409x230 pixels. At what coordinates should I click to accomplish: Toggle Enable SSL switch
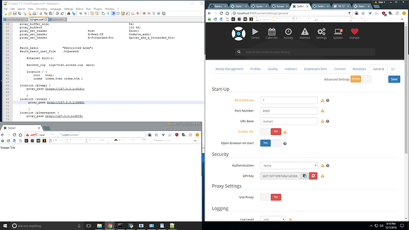coord(270,132)
